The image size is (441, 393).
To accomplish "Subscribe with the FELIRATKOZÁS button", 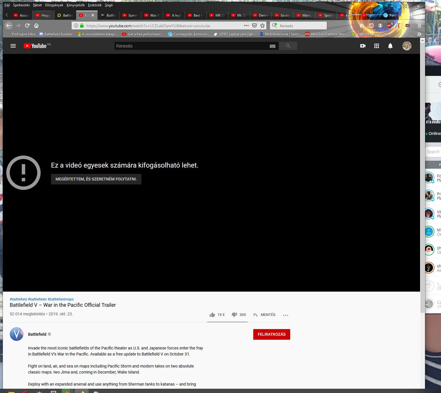I will pos(272,334).
